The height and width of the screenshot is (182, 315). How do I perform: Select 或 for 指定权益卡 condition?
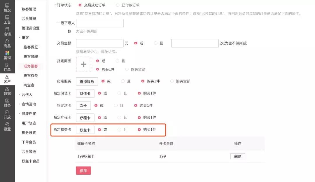(x=99, y=129)
